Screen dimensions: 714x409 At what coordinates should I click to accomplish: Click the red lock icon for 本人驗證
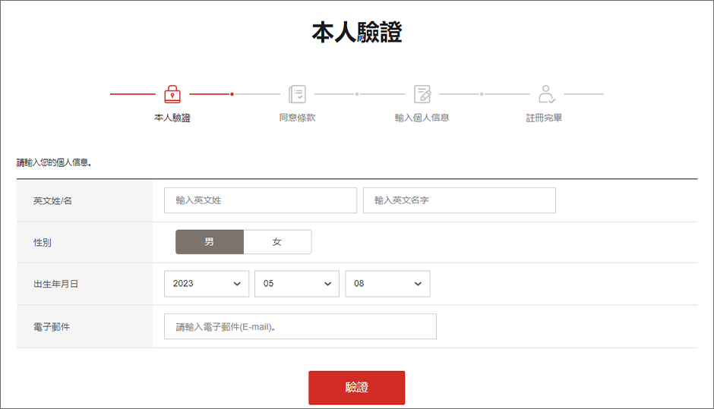click(x=172, y=94)
